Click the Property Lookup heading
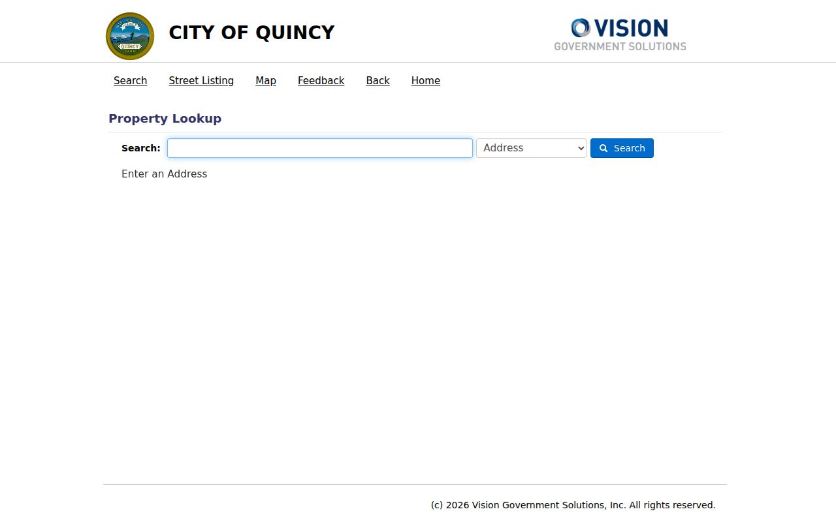This screenshot has height=522, width=836. coord(165,118)
